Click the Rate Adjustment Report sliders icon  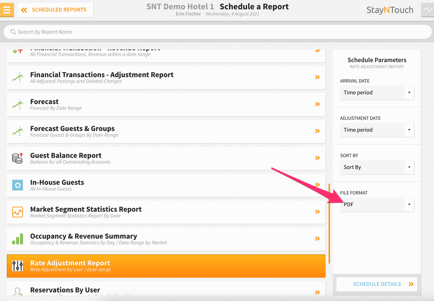17,266
